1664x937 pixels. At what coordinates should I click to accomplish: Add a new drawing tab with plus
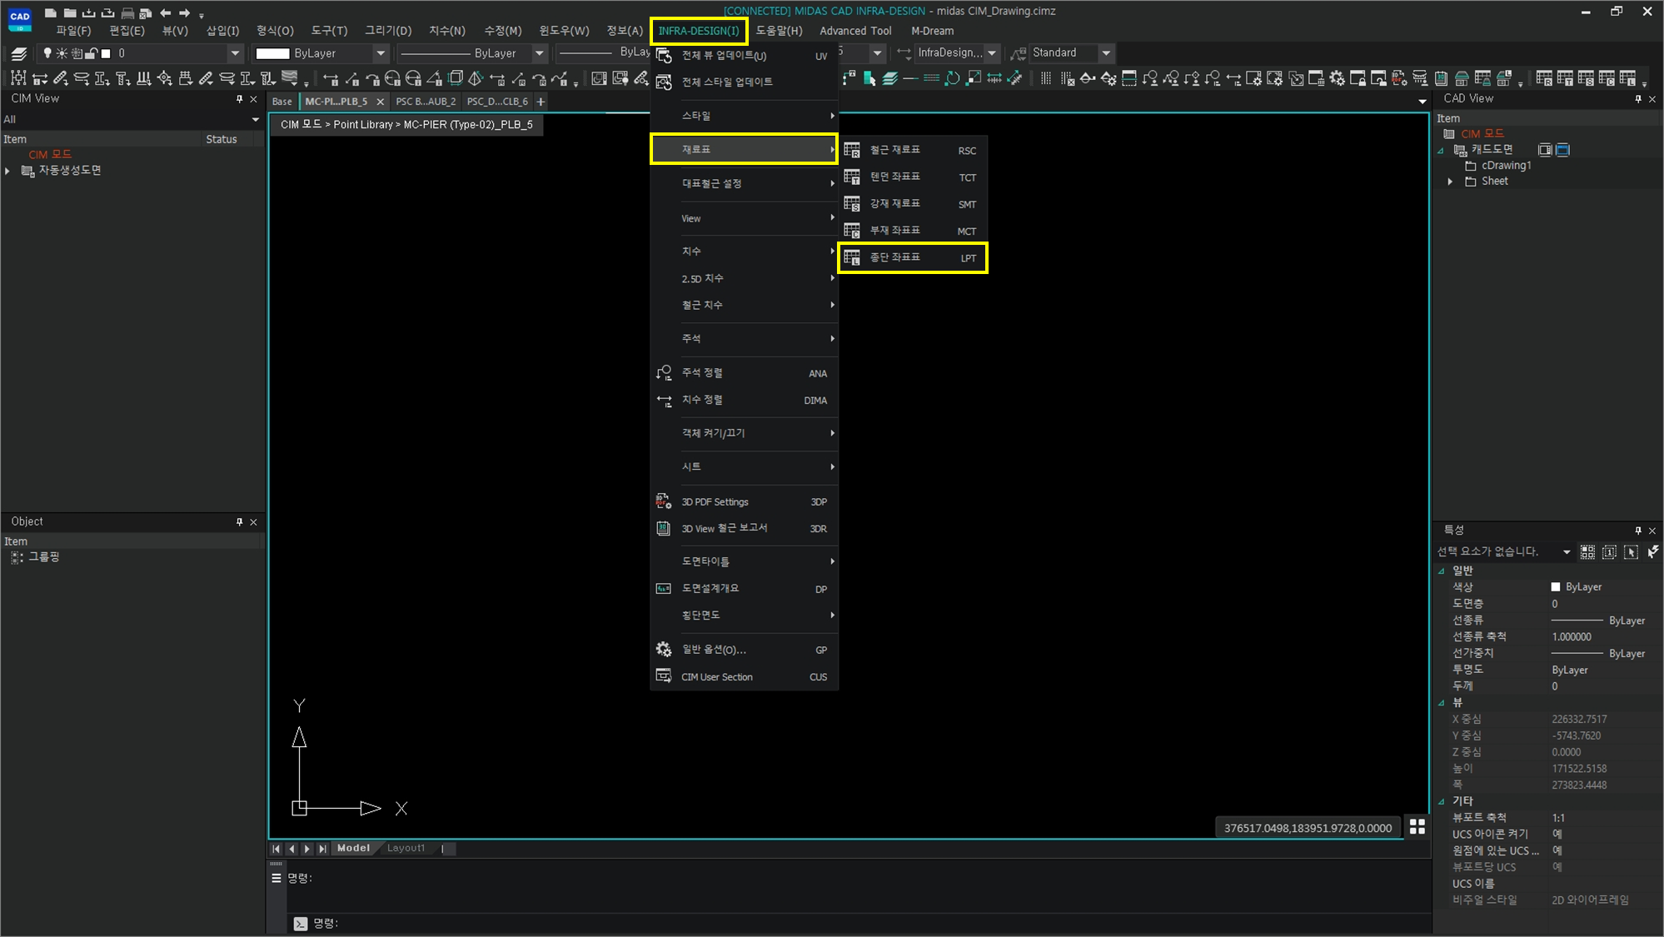pos(541,102)
